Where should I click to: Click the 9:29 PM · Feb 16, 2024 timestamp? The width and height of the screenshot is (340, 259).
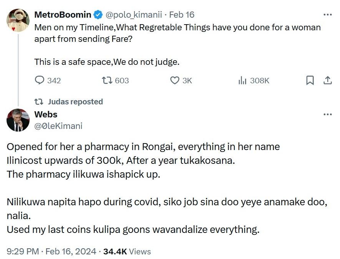[51, 252]
